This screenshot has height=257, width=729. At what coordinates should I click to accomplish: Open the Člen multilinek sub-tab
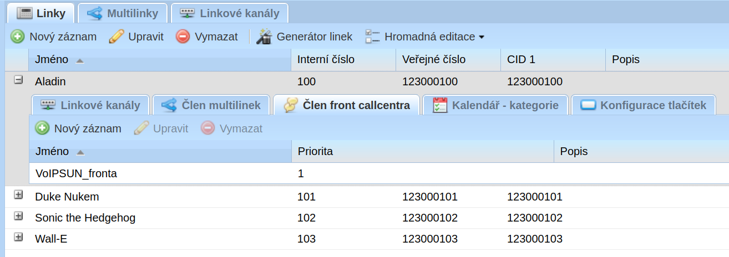[x=211, y=105]
